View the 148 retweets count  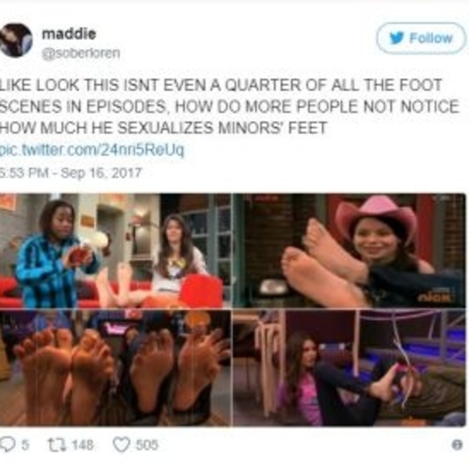(x=82, y=445)
